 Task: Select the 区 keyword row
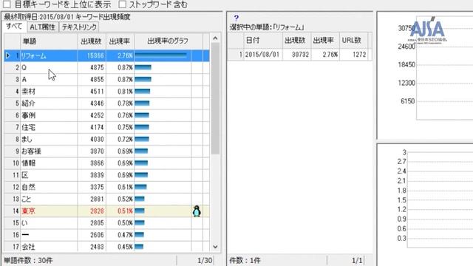tap(106, 175)
